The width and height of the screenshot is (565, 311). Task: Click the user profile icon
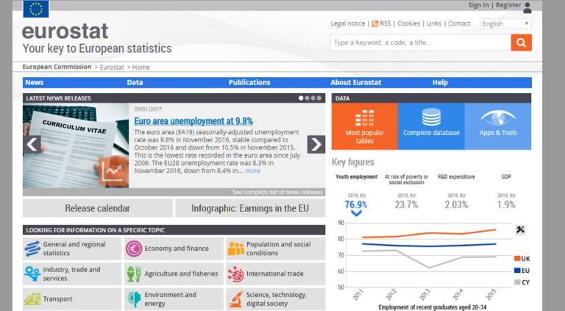point(527,7)
